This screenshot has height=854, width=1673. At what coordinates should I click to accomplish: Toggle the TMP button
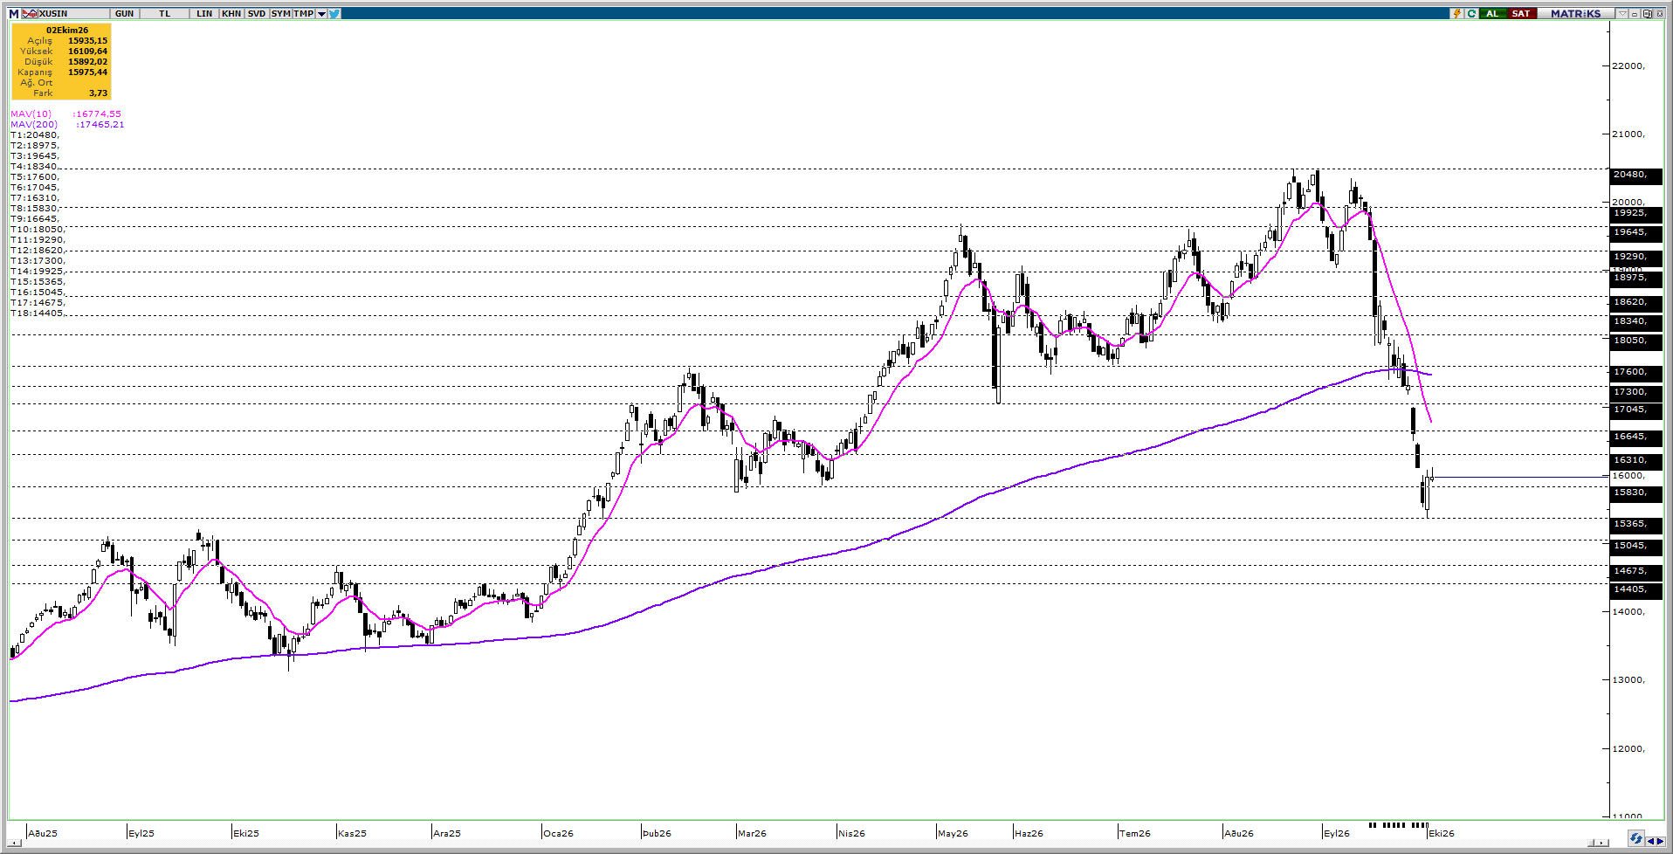click(304, 14)
